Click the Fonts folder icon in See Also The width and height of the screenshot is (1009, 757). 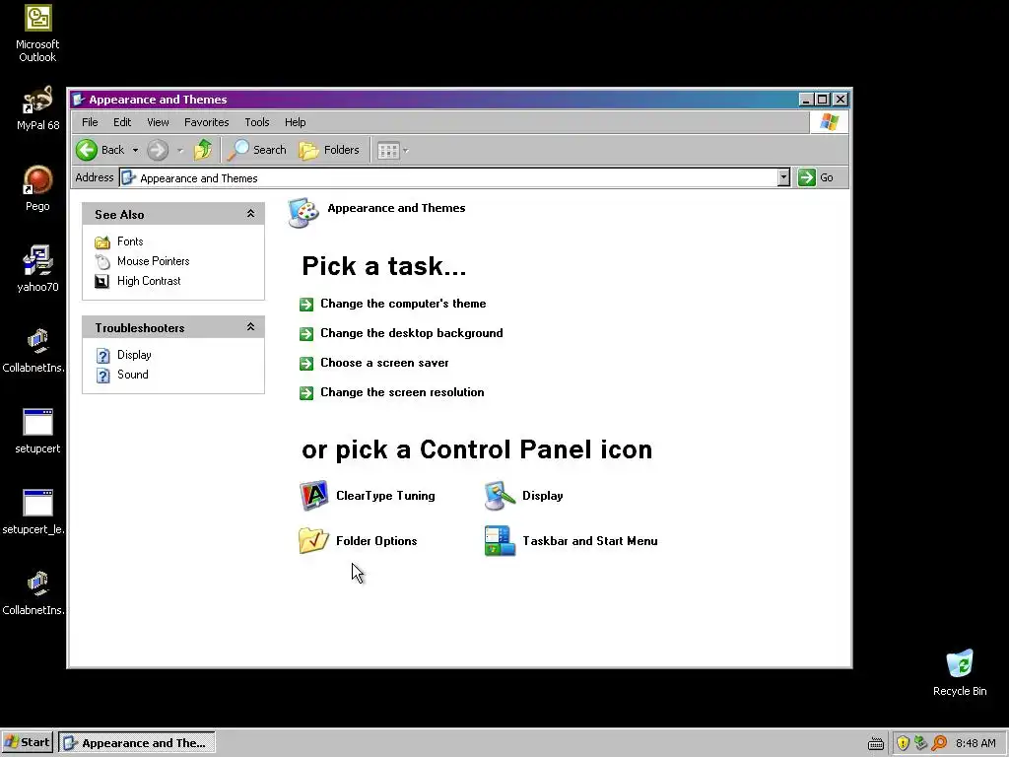[x=102, y=242]
